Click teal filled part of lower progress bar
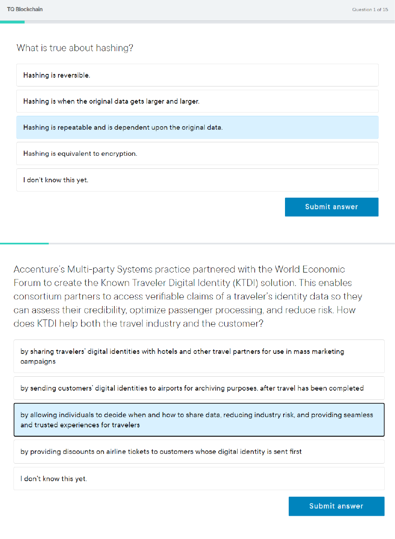The height and width of the screenshot is (539, 395). tap(24, 243)
